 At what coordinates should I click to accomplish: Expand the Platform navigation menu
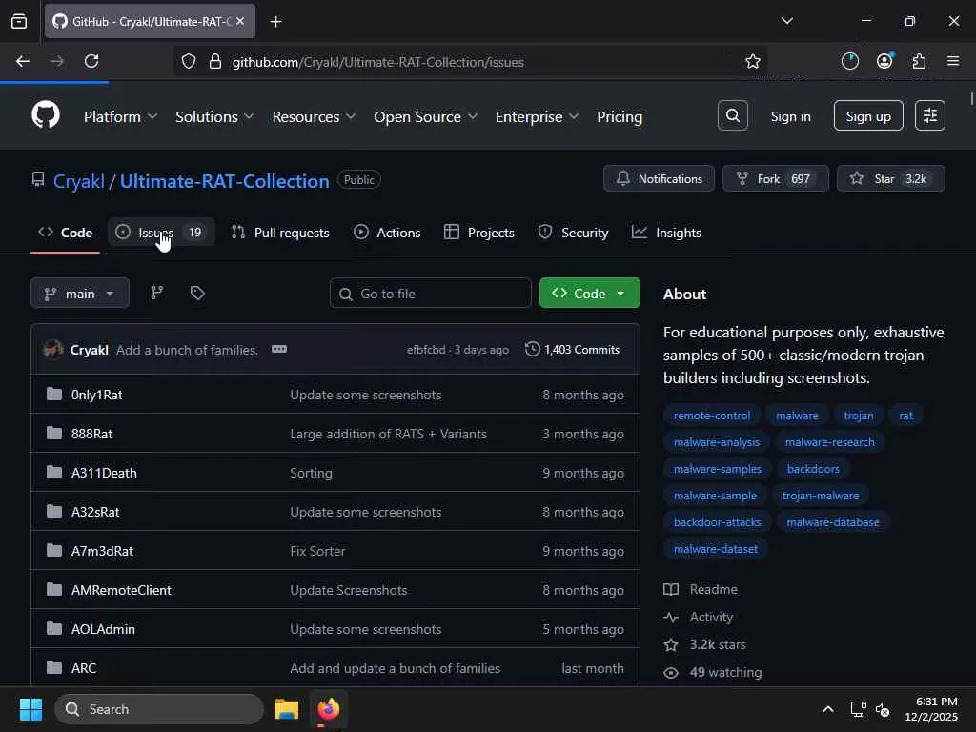(120, 116)
